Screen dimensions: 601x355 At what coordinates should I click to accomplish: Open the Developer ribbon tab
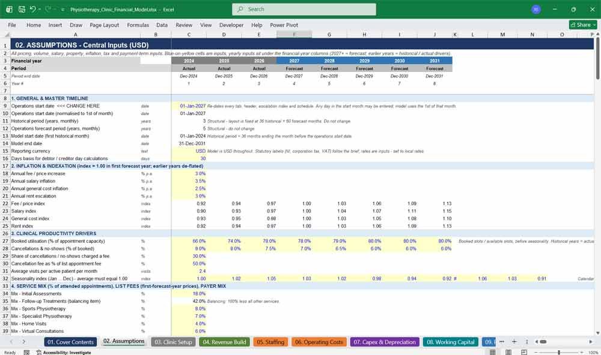231,25
